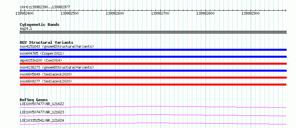Viewport: 296px width, 128px height.
Task: Click the blue bar for nsv4136273
Action: [153, 71]
